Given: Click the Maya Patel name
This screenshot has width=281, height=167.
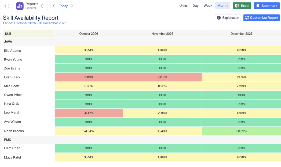Looking at the screenshot, I should click(x=12, y=157).
